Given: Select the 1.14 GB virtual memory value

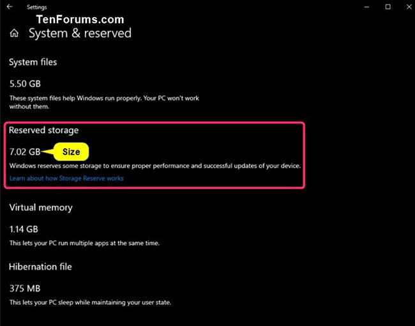Looking at the screenshot, I should point(24,229).
